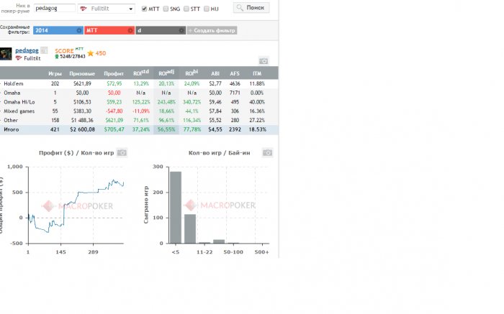Enable the SNG checkbox
504x314 pixels.
pos(166,9)
